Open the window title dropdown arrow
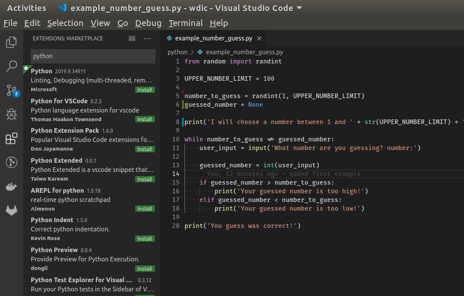Screen dimensions: 464x296 (x=299, y=8)
